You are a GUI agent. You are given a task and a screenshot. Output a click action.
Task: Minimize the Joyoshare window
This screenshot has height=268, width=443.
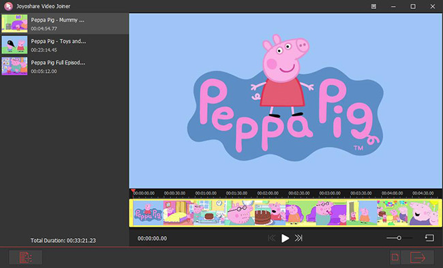pyautogui.click(x=393, y=6)
